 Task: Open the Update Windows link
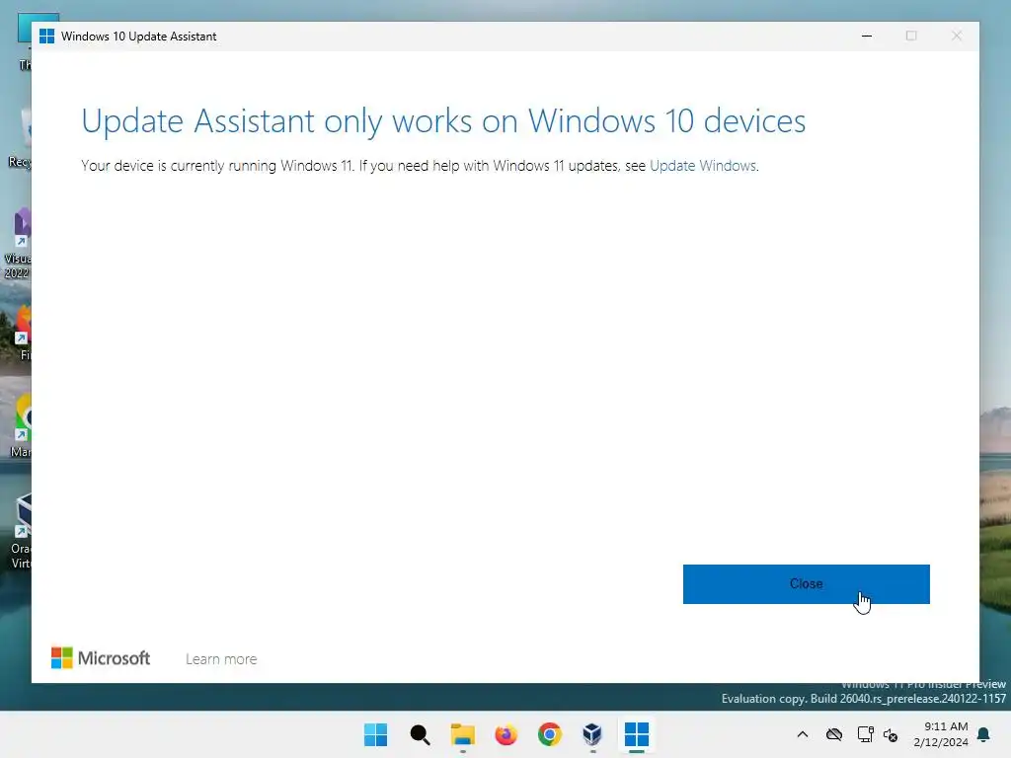click(x=703, y=166)
